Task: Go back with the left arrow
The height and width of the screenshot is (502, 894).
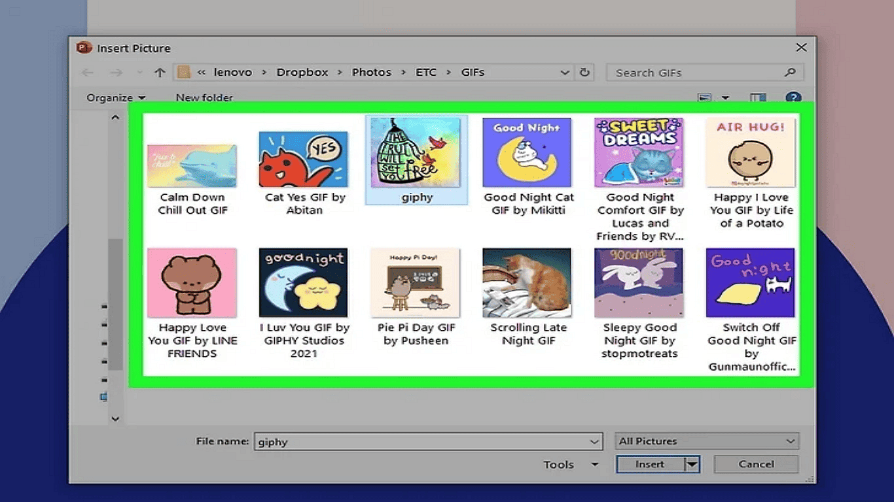Action: click(x=88, y=73)
